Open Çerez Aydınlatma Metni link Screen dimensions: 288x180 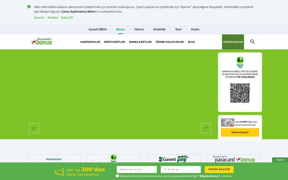click(78, 12)
